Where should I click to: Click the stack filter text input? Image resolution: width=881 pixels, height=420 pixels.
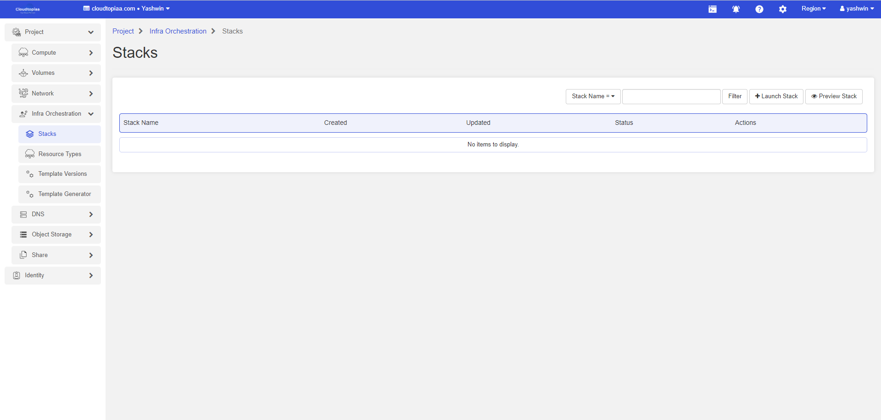[671, 96]
